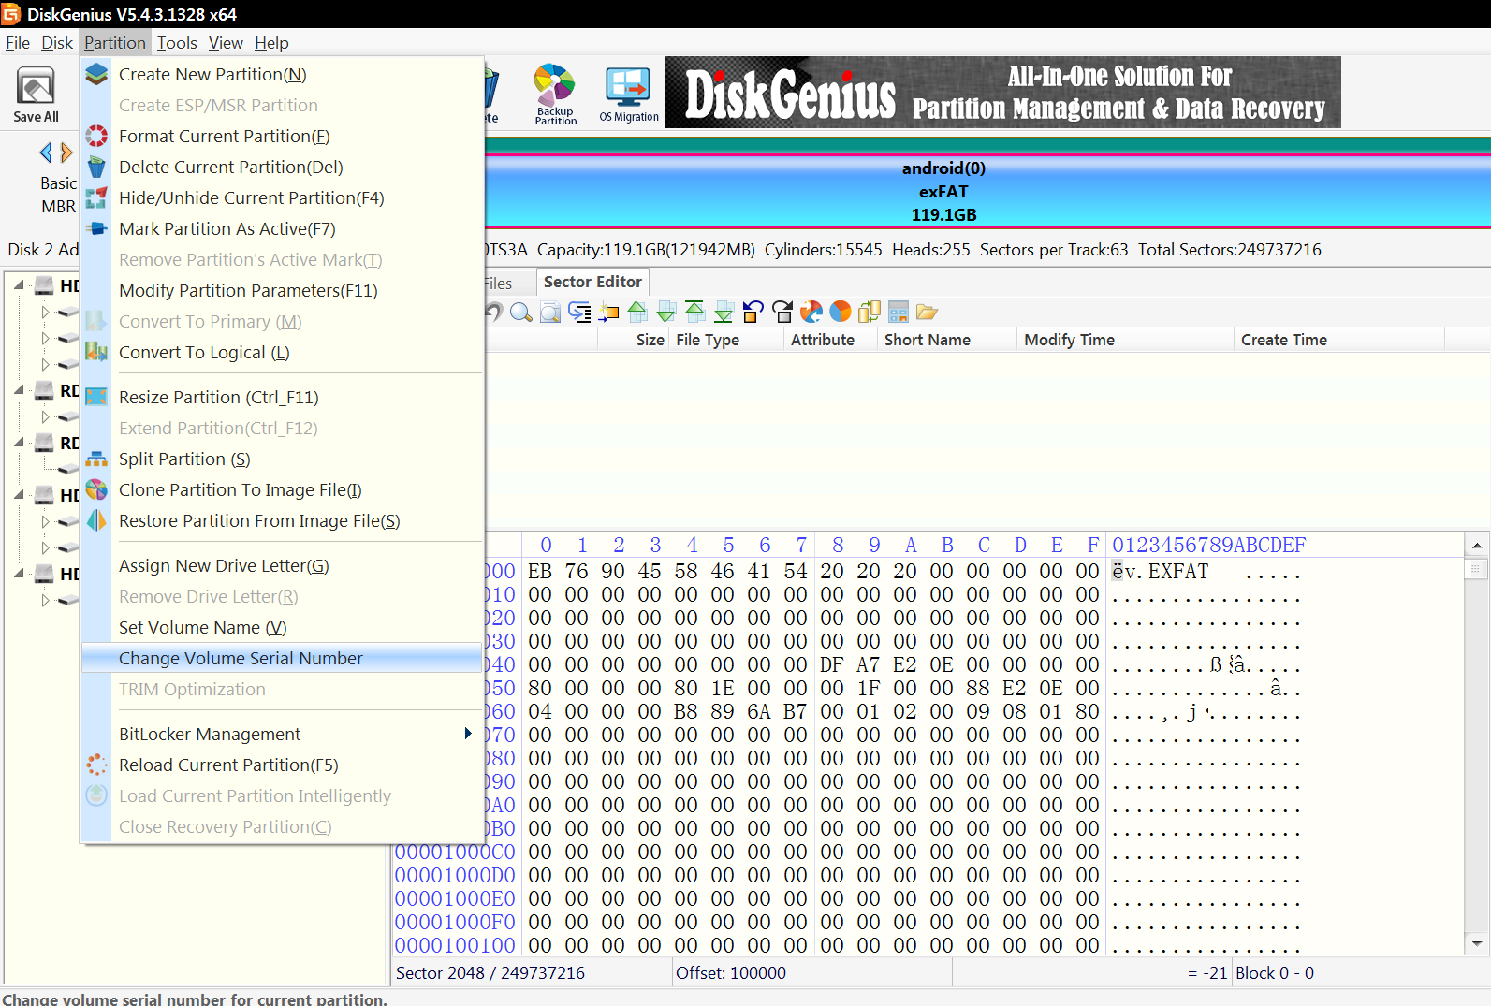
Task: Collapse the topmost disk node in tree
Action: [20, 285]
